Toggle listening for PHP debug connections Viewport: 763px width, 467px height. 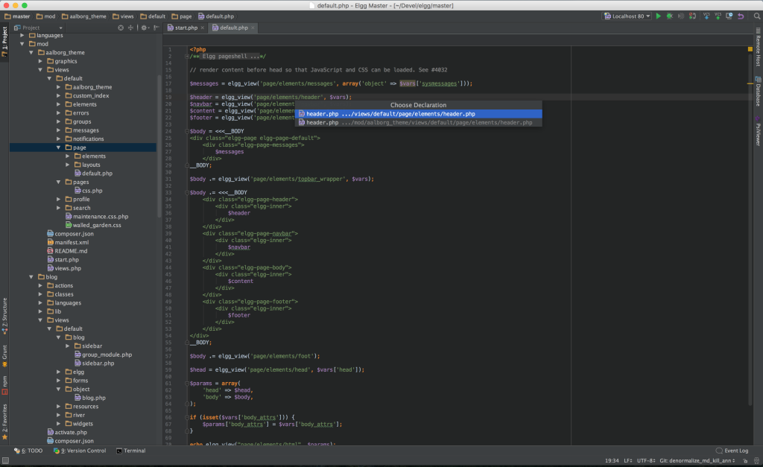tap(692, 16)
